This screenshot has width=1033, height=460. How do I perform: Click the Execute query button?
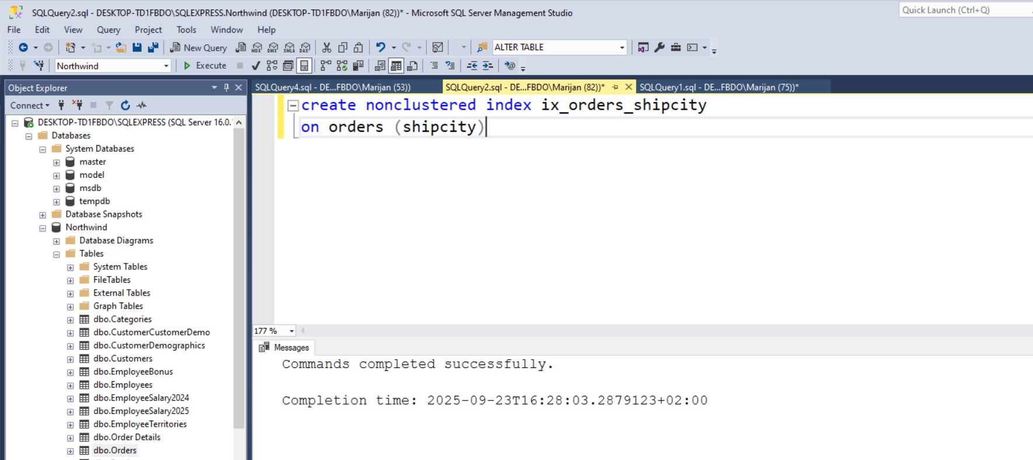(x=205, y=66)
